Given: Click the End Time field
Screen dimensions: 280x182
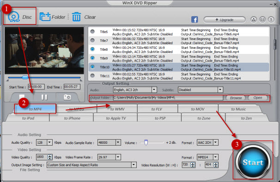Looking at the screenshot, I should [72, 87].
